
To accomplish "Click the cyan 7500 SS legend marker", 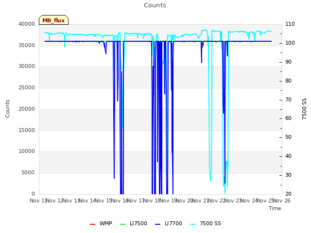I will (192, 224).
